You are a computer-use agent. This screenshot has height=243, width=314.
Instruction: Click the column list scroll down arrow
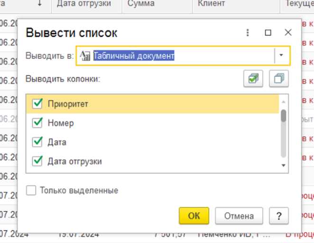283,165
